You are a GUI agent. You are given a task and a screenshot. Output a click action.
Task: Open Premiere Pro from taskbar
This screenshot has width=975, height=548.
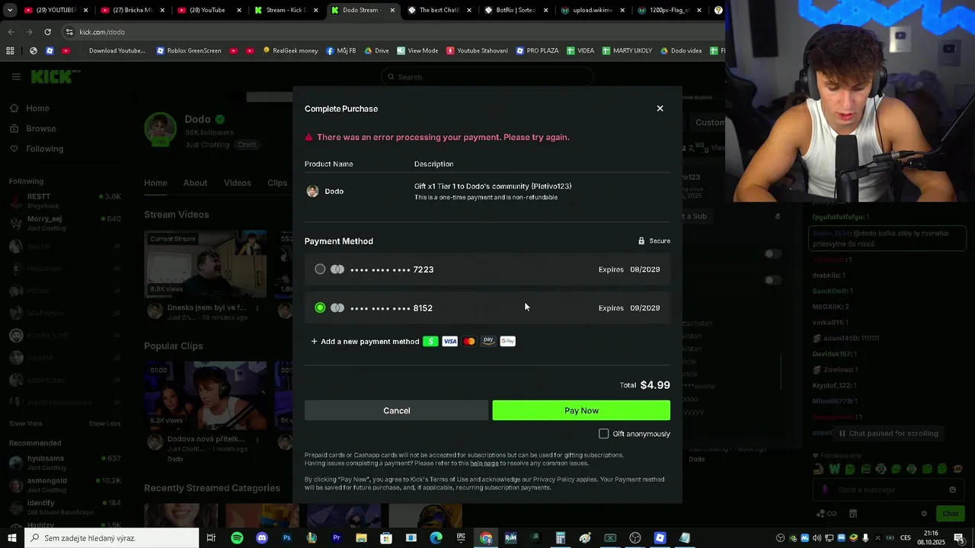[336, 538]
